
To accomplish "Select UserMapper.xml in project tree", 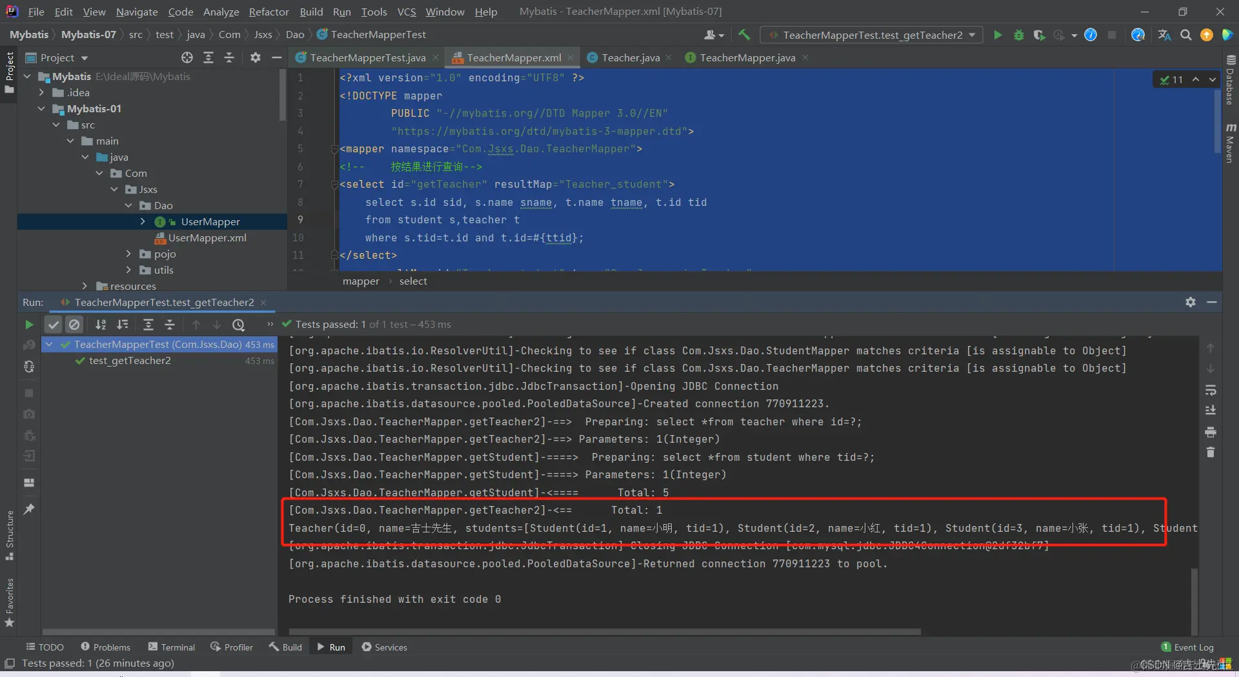I will [x=207, y=237].
